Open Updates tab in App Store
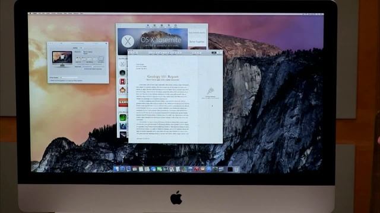The height and width of the screenshot is (213, 380). 176,25
